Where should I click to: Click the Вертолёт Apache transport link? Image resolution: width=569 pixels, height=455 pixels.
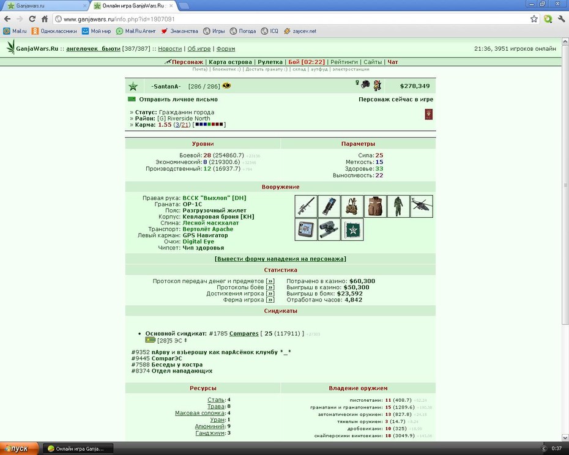pyautogui.click(x=208, y=229)
